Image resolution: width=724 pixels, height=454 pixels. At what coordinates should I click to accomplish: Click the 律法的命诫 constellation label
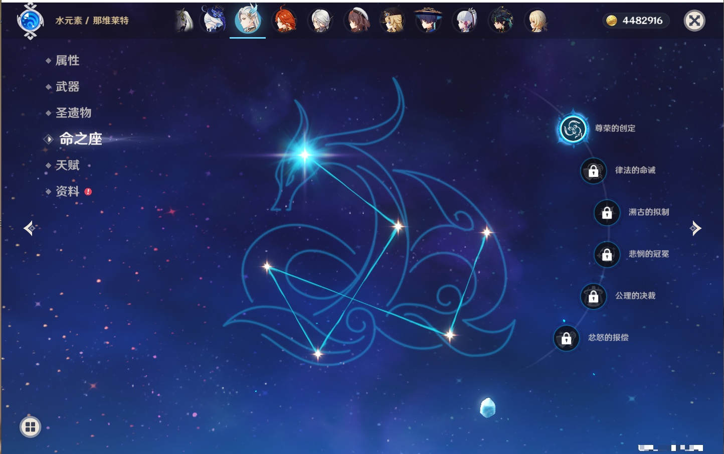(635, 170)
